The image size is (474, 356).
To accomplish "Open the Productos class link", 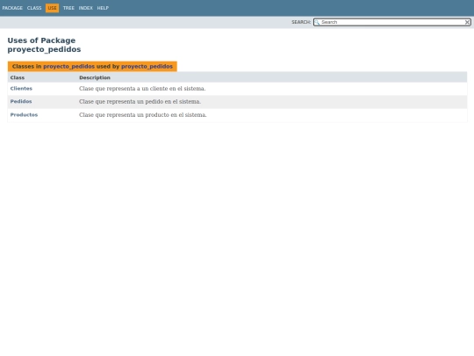I will (24, 115).
